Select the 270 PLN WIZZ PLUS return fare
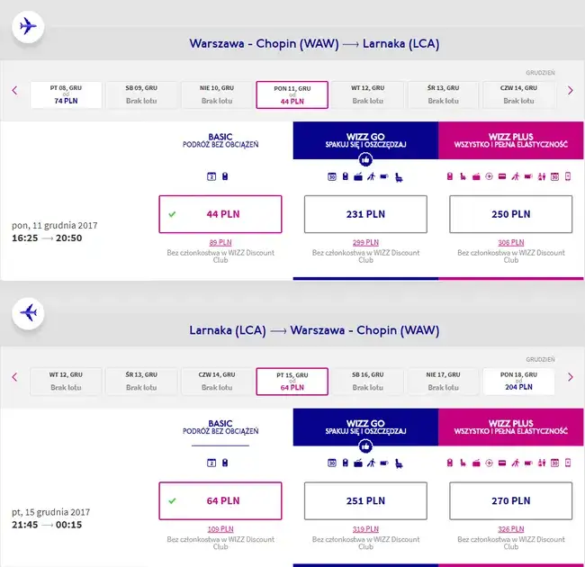 tap(511, 500)
